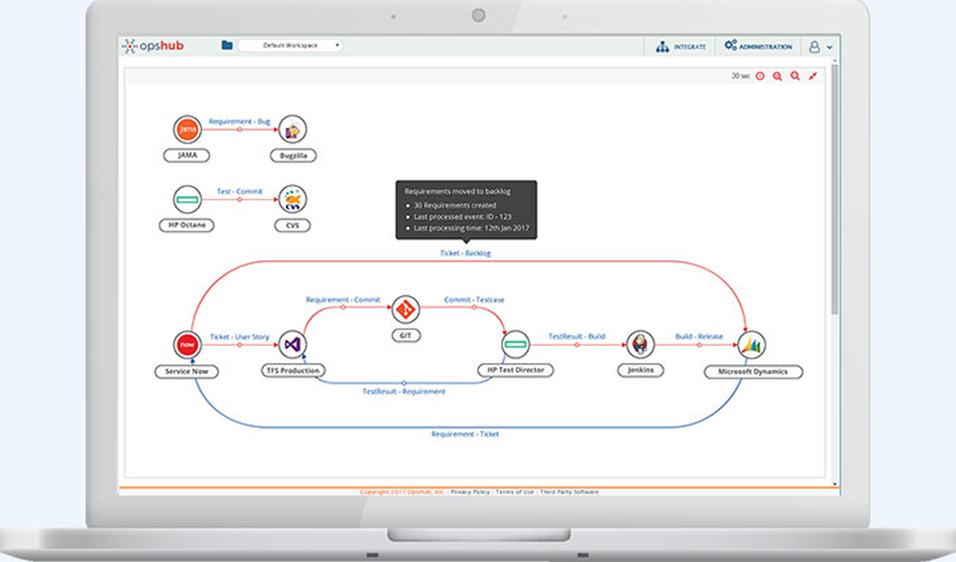Click the Ticket - Backlog link label

click(466, 253)
